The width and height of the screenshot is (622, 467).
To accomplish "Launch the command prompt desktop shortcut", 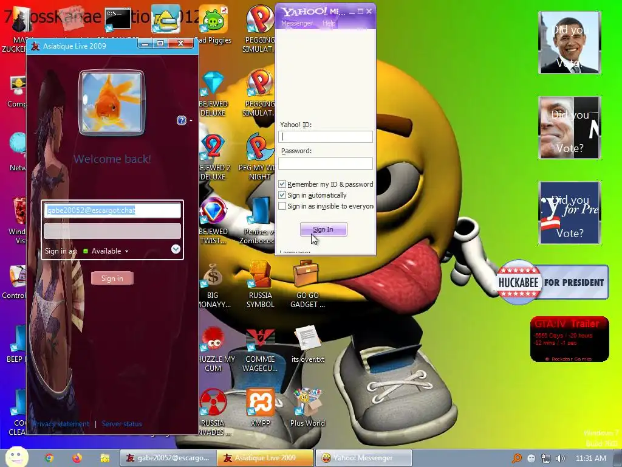I will 118,19.
